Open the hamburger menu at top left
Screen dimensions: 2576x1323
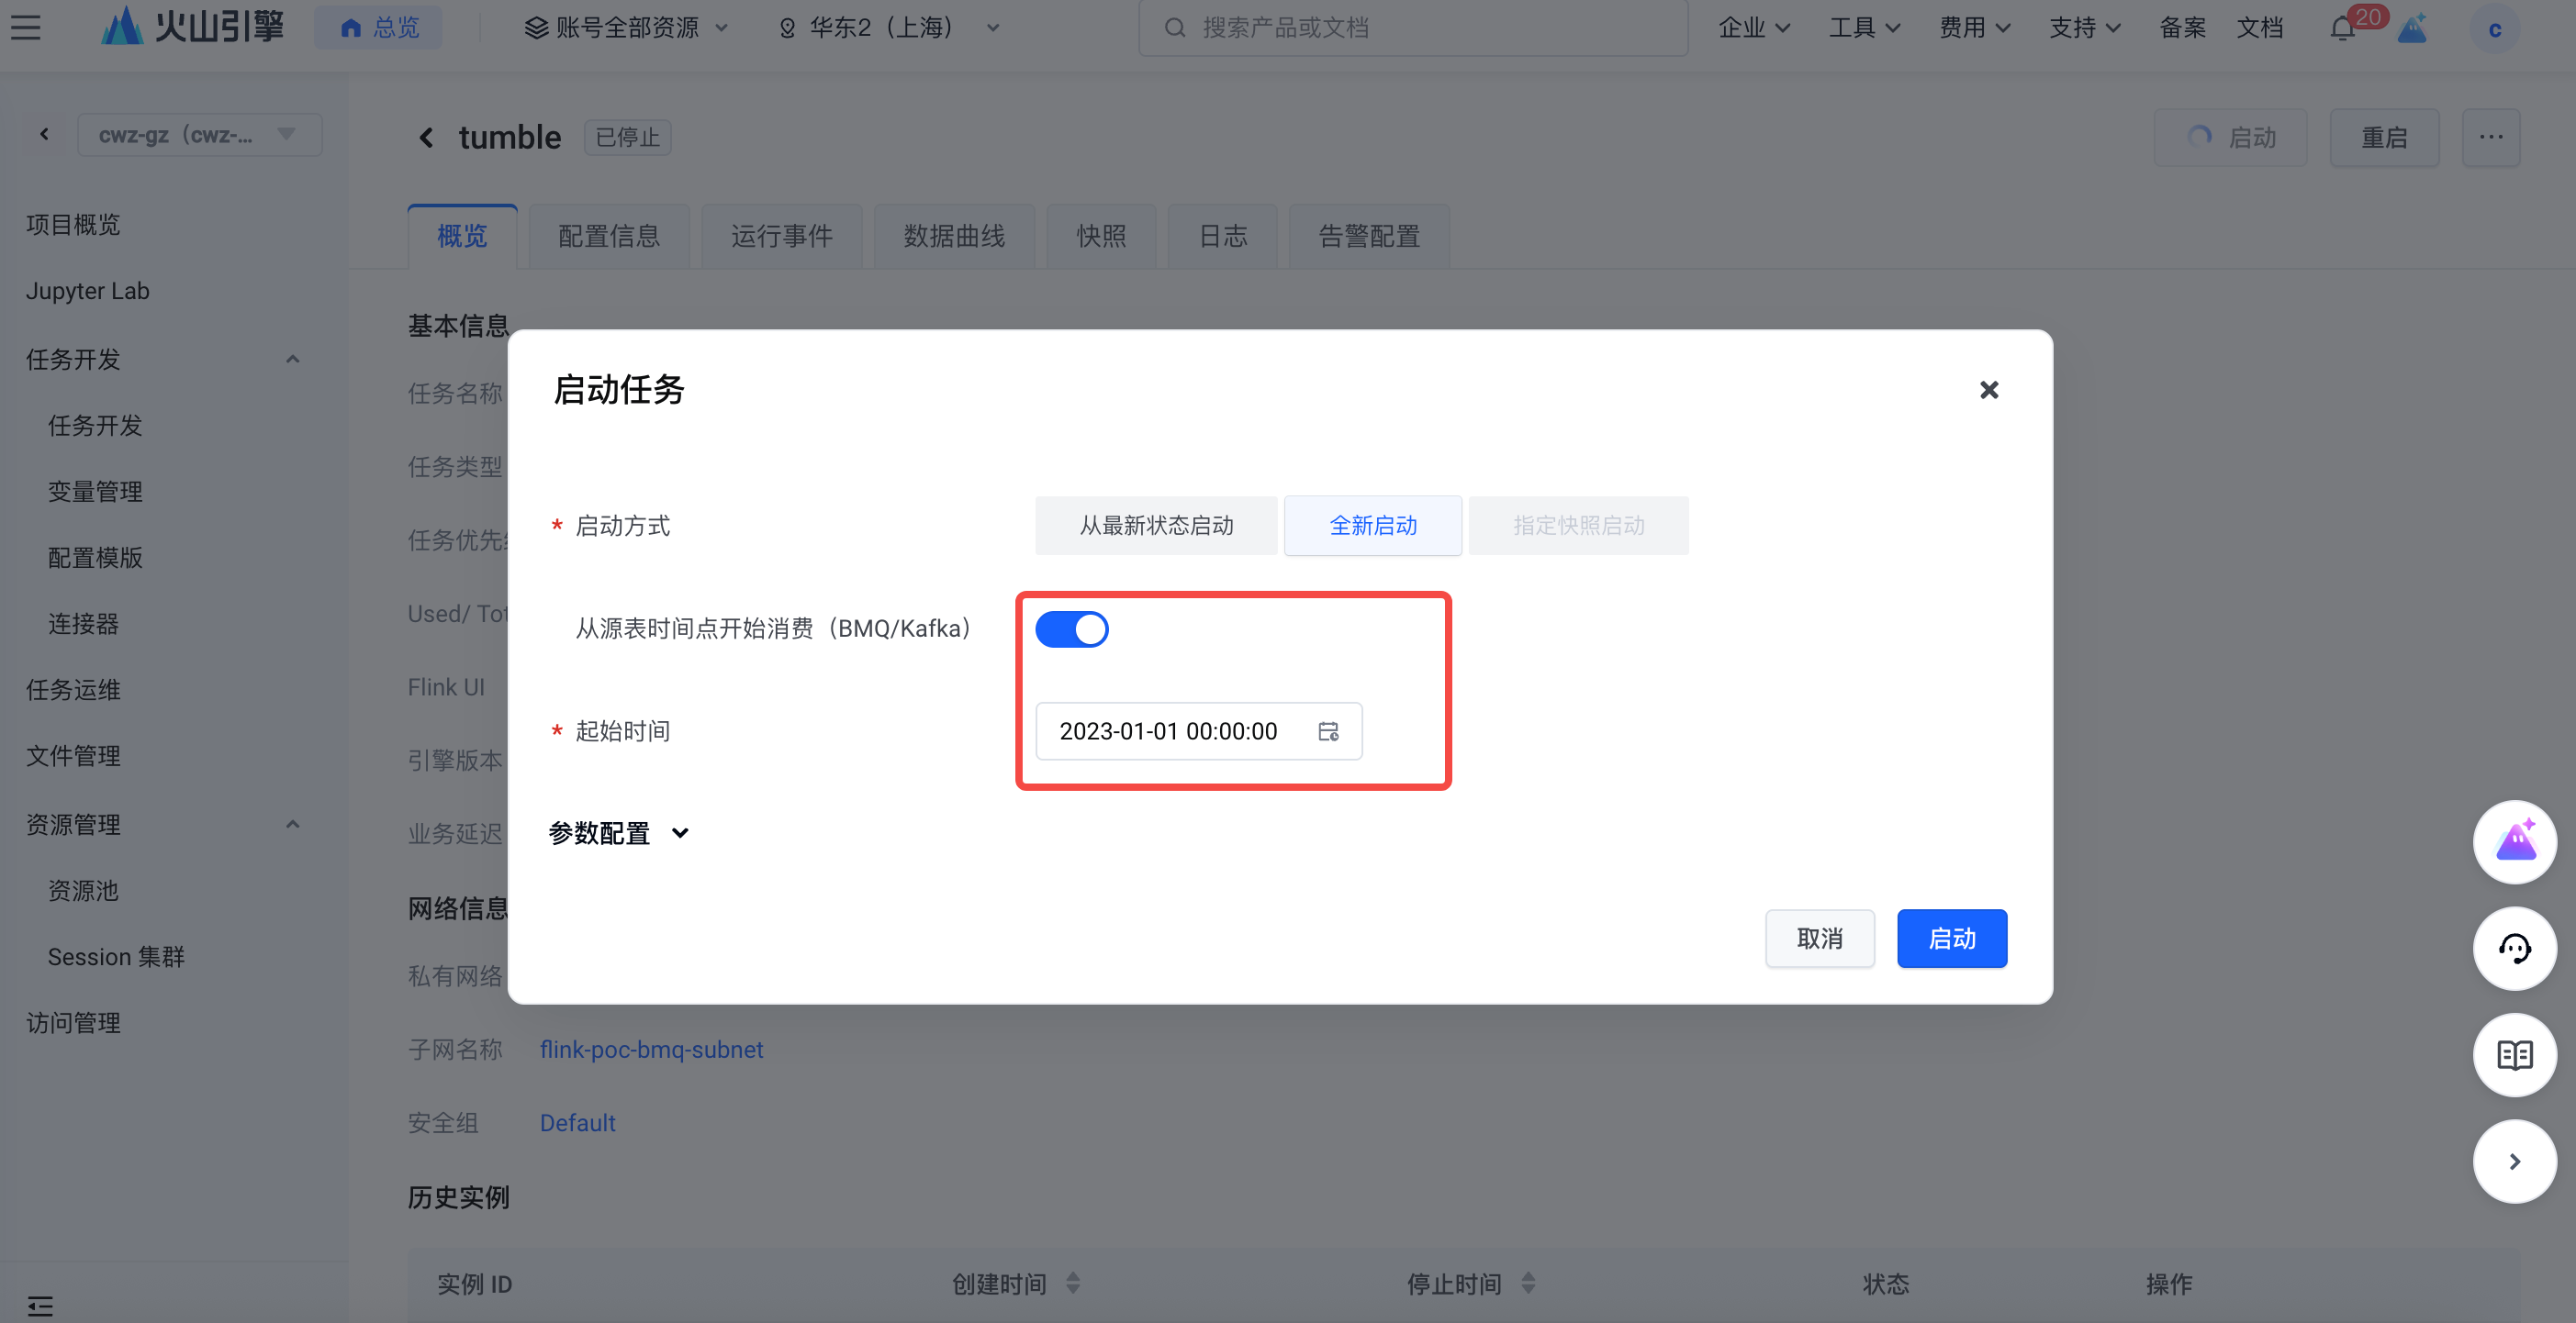pyautogui.click(x=26, y=28)
